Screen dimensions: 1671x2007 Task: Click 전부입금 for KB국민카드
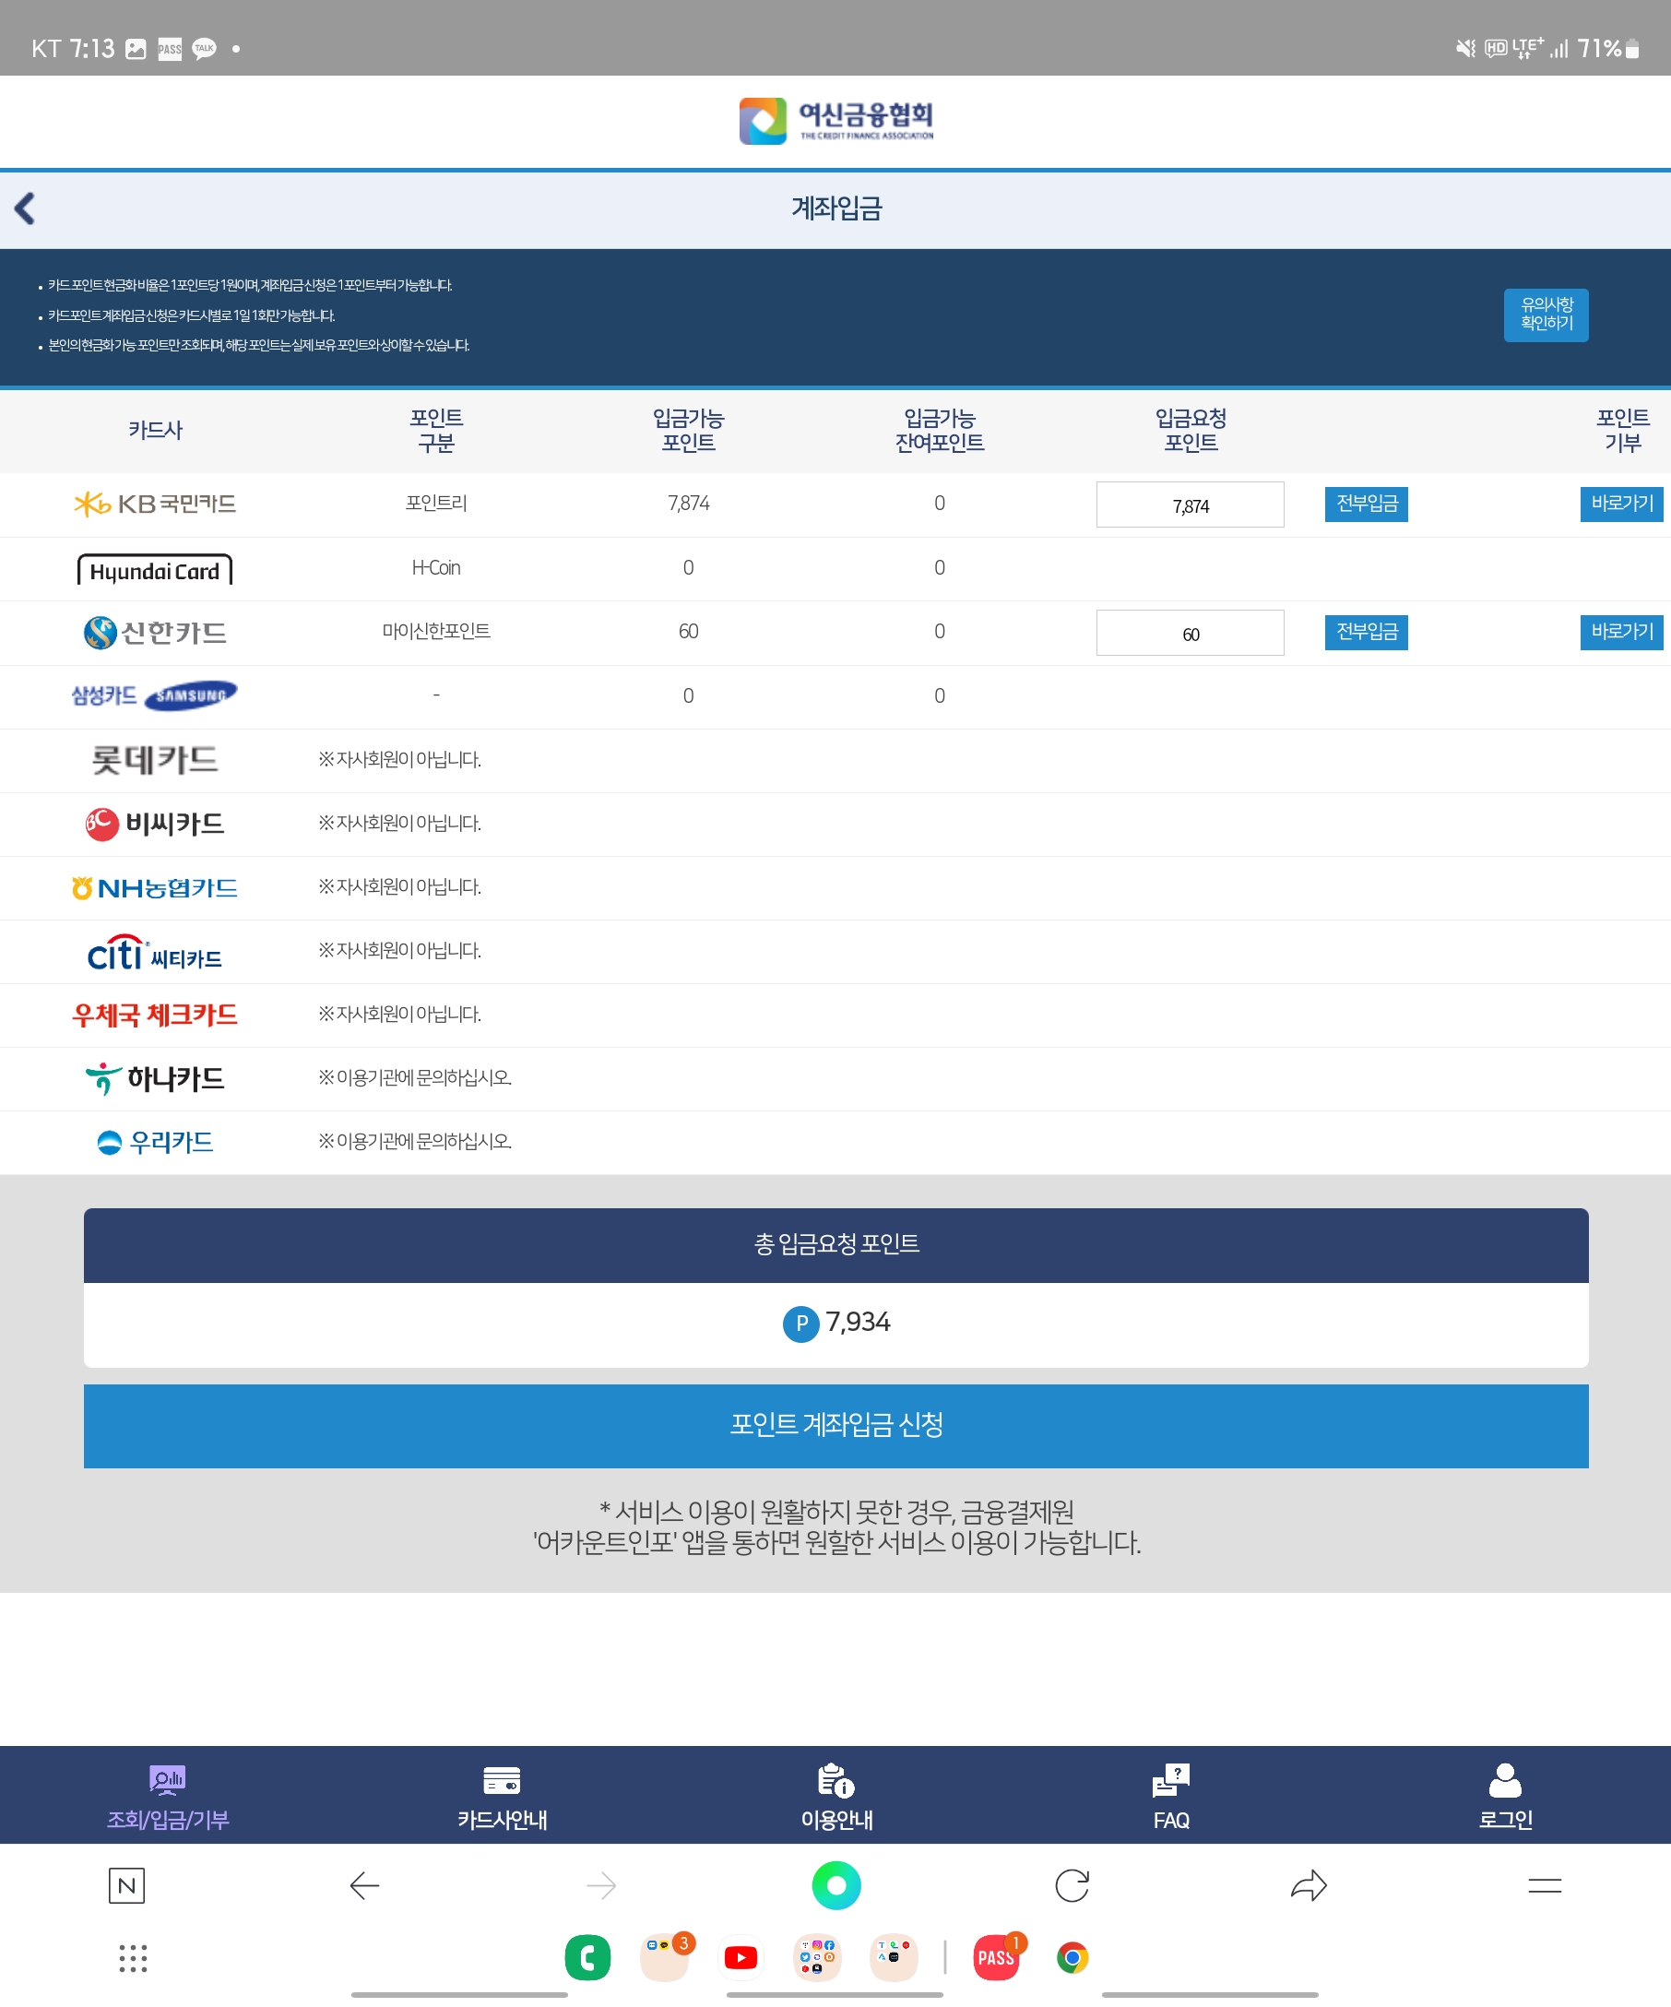1367,504
